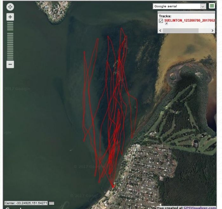Open the green hamburger menu icon

(x=212, y=6)
